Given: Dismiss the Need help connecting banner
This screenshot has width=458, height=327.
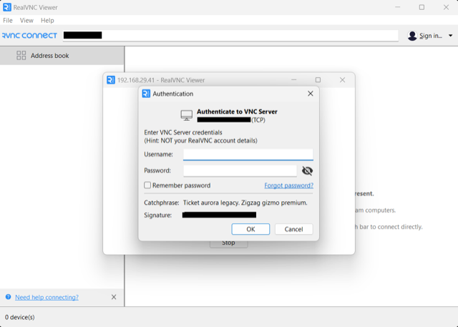Looking at the screenshot, I should 114,297.
